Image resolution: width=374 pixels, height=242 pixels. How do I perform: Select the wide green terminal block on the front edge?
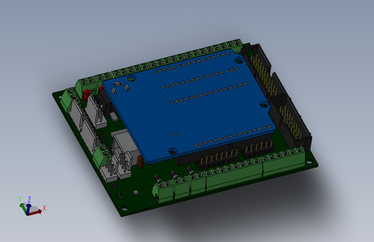pos(234,176)
